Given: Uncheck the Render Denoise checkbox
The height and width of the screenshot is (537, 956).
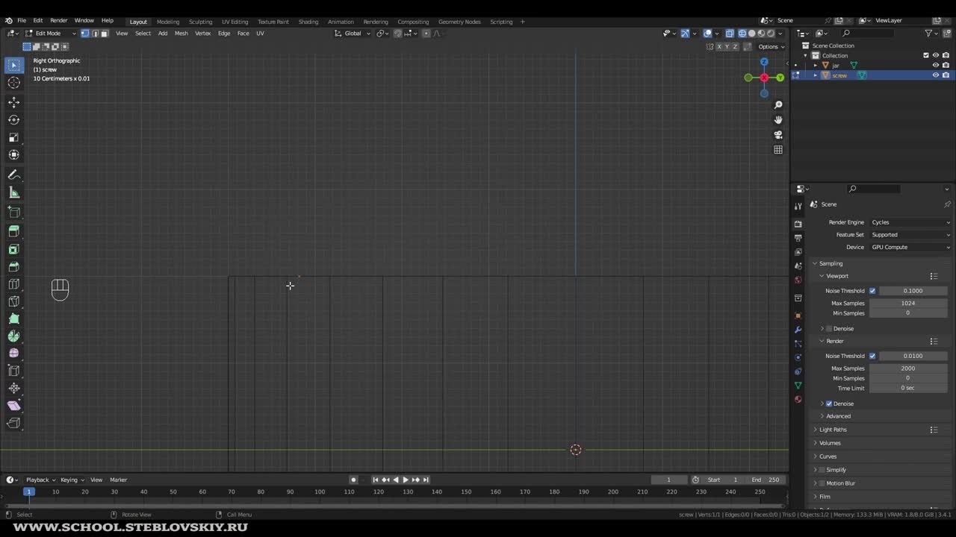Looking at the screenshot, I should (x=829, y=403).
